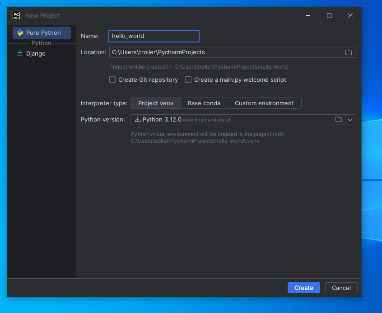The height and width of the screenshot is (313, 382).
Task: Choose the Django project type
Action: pyautogui.click(x=35, y=53)
